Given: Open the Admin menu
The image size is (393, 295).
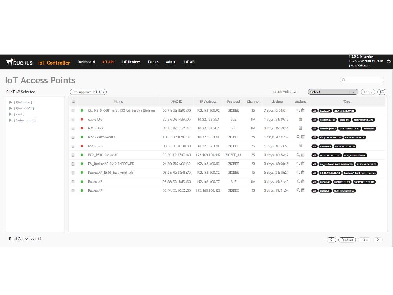Looking at the screenshot, I should [x=171, y=62].
